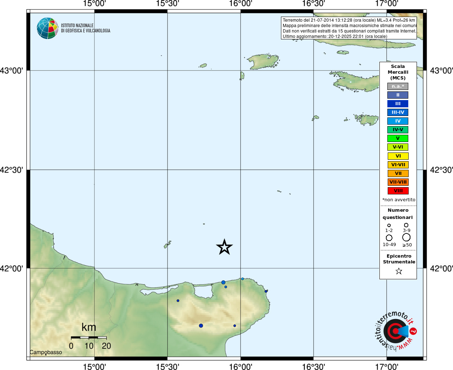Click the epicenter star on the map
This screenshot has height=370, width=453.
(x=224, y=247)
